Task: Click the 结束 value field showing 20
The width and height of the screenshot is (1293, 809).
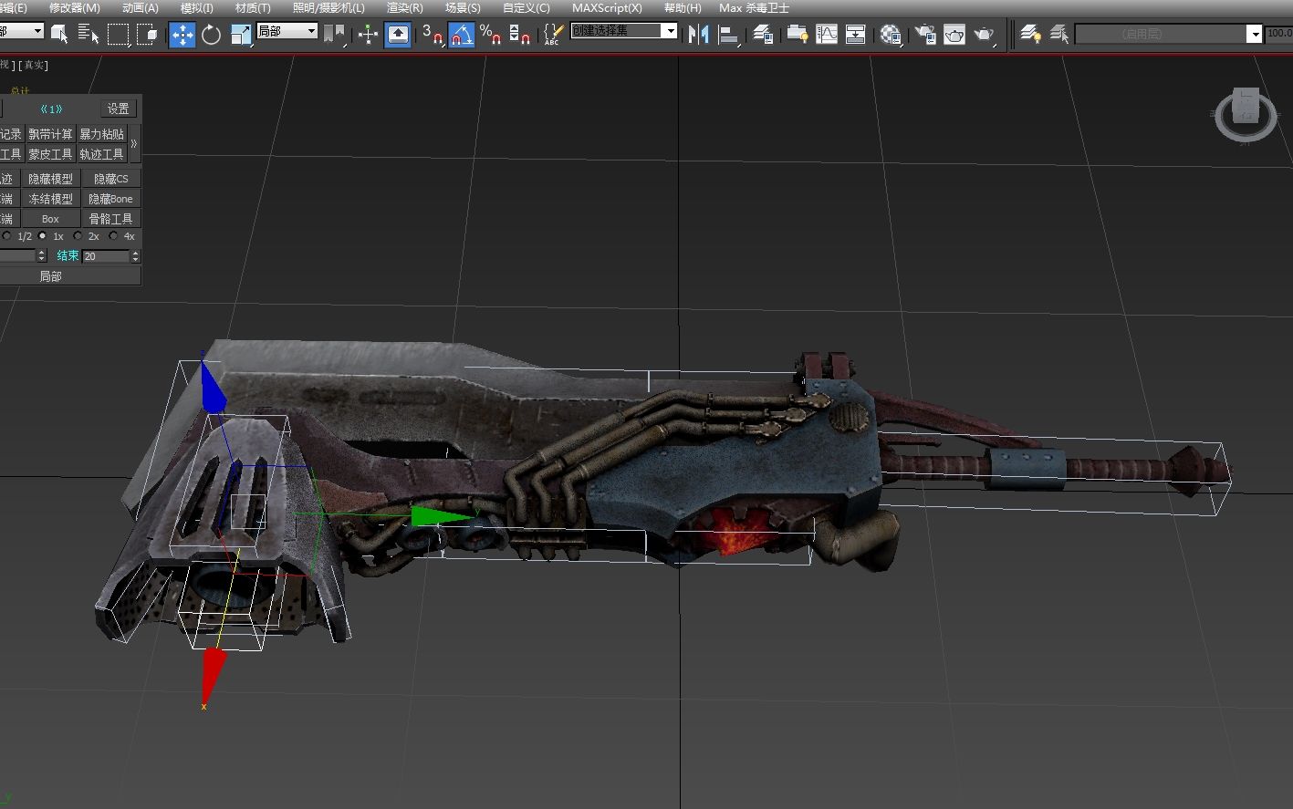Action: [106, 256]
